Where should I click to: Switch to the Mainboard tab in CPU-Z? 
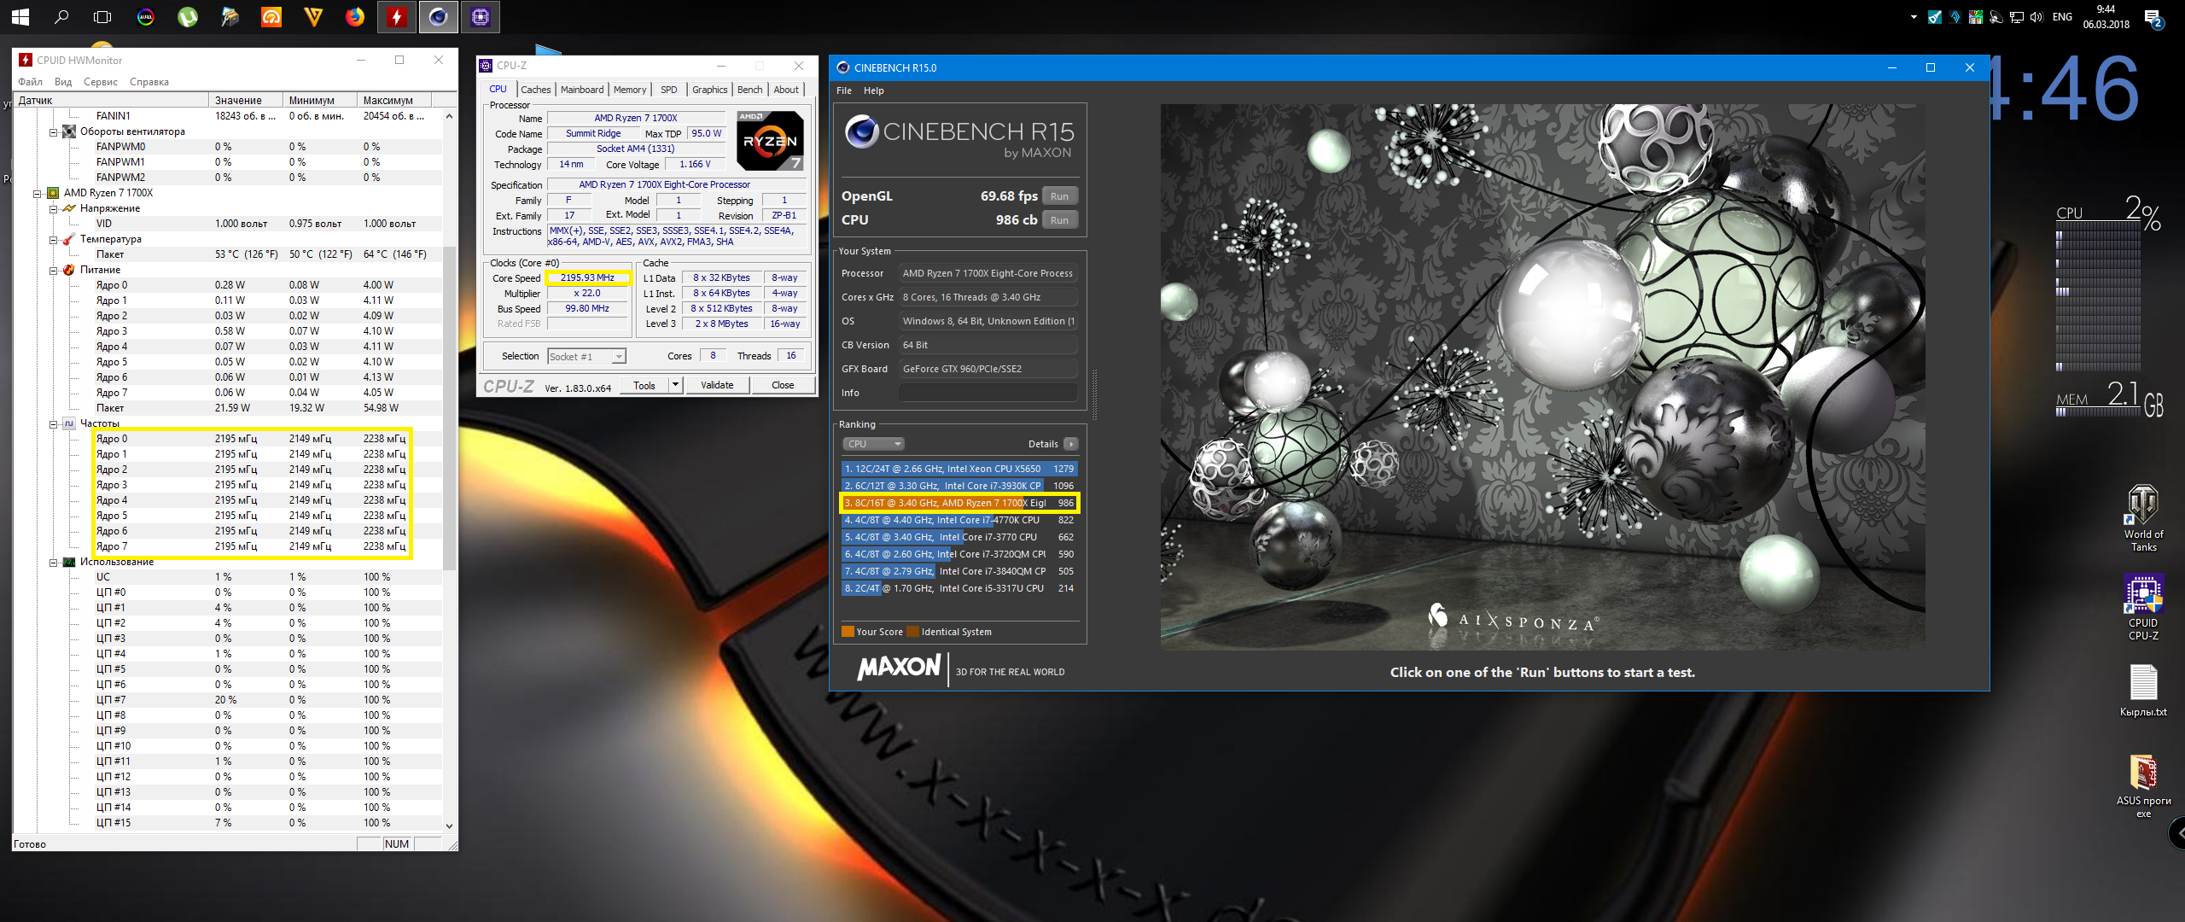click(x=581, y=90)
